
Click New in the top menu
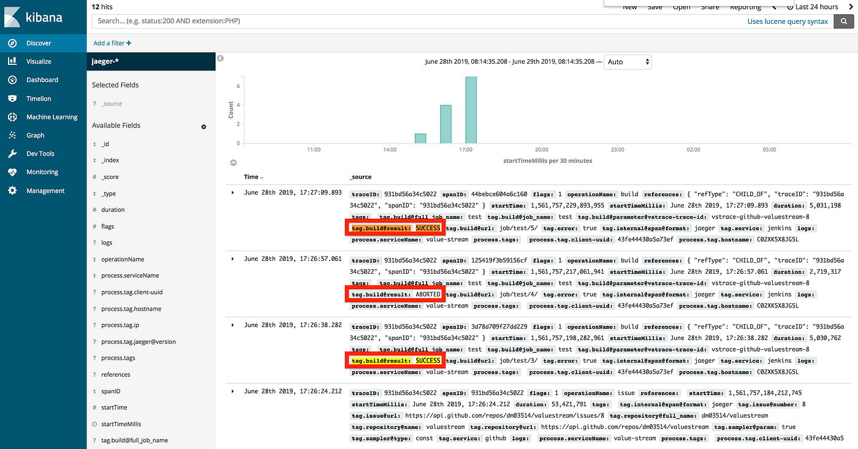click(x=630, y=7)
